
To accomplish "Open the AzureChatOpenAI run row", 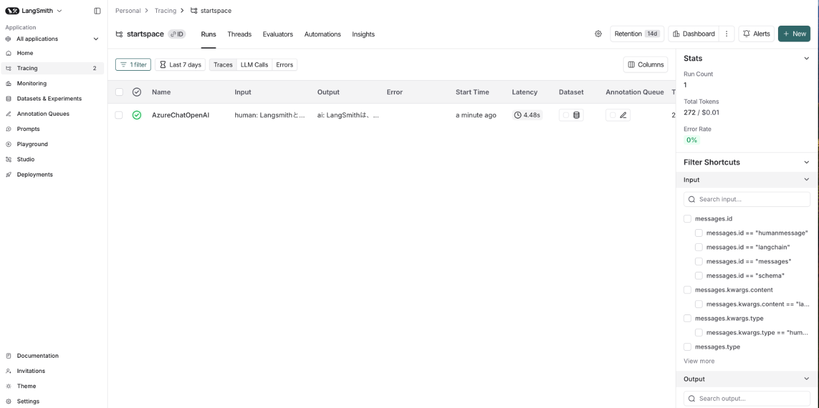I will click(391, 115).
